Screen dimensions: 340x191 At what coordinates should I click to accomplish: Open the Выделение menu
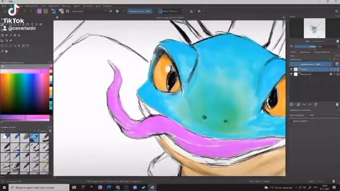click(x=54, y=6)
